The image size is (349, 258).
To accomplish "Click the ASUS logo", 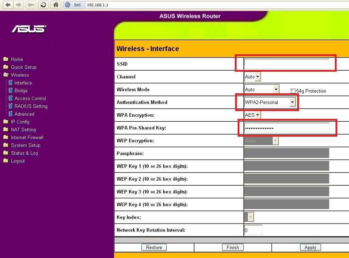I will click(x=29, y=29).
